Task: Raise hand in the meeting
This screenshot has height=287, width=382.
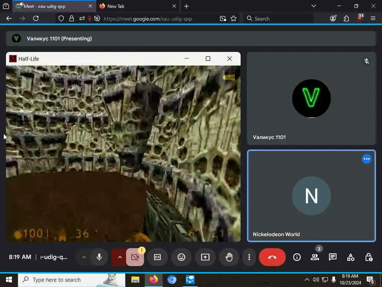Action: (229, 257)
